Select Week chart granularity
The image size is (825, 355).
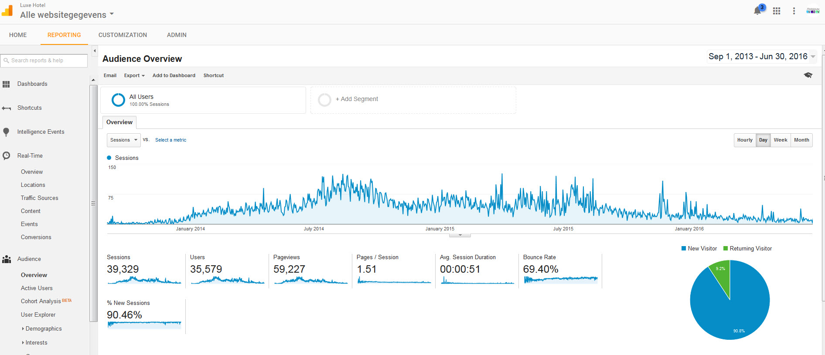tap(781, 140)
